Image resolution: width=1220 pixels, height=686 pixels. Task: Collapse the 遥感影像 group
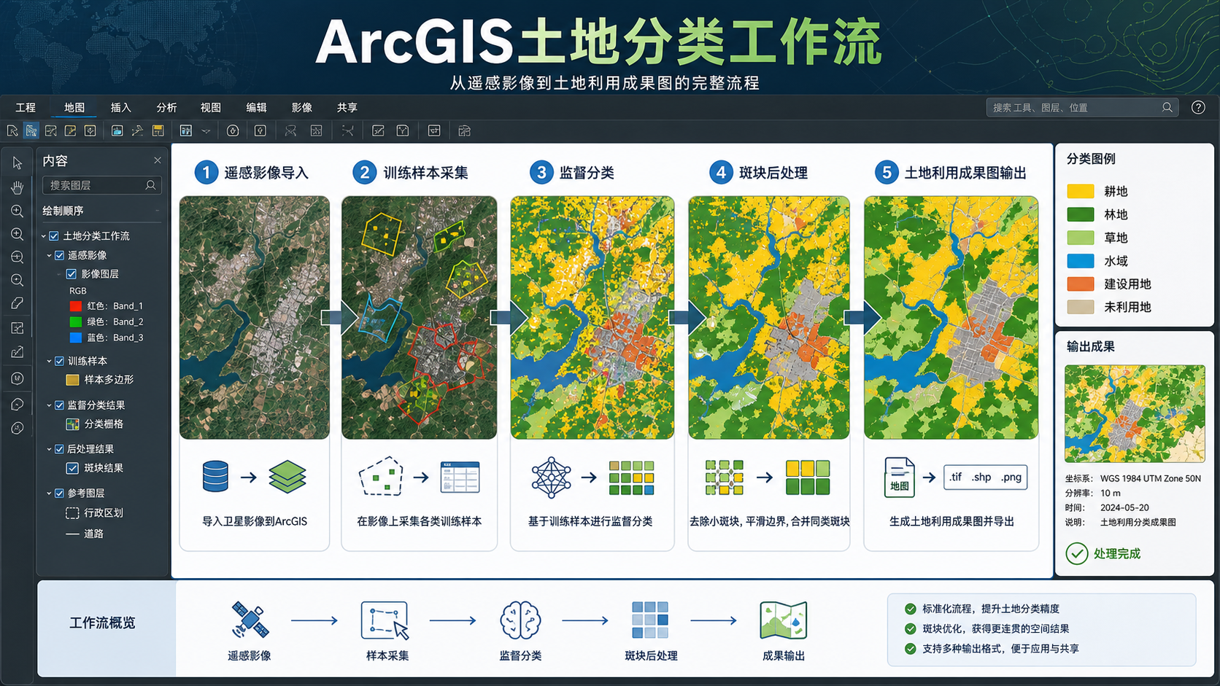point(50,256)
